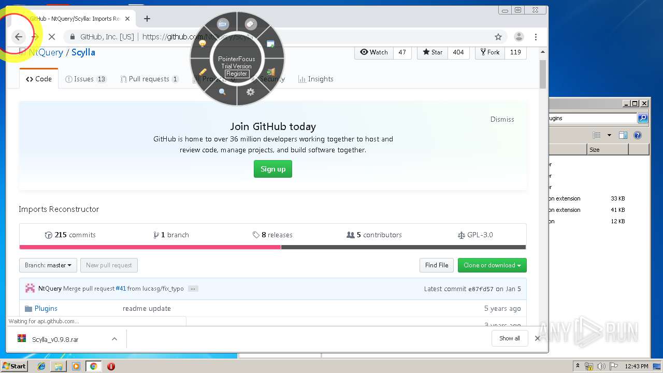Screen dimensions: 663x373
Task: View the 1 branch link
Action: point(171,235)
